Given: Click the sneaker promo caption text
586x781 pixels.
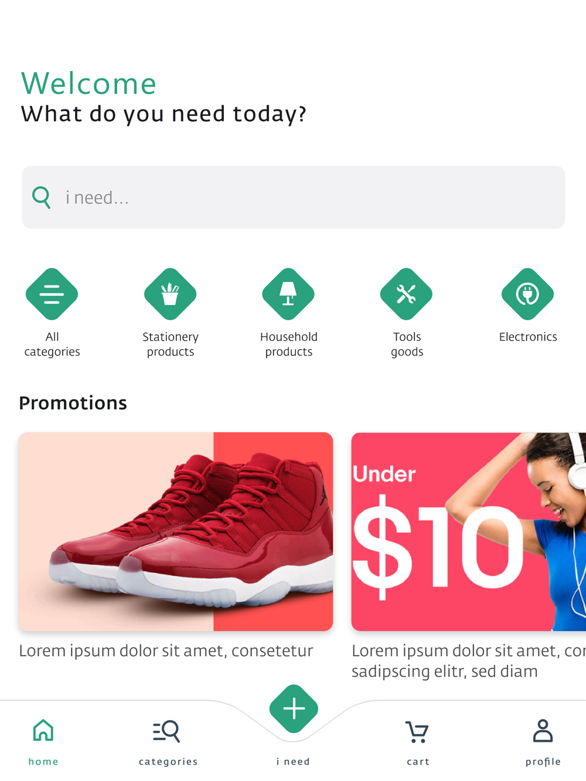Looking at the screenshot, I should pos(166,651).
